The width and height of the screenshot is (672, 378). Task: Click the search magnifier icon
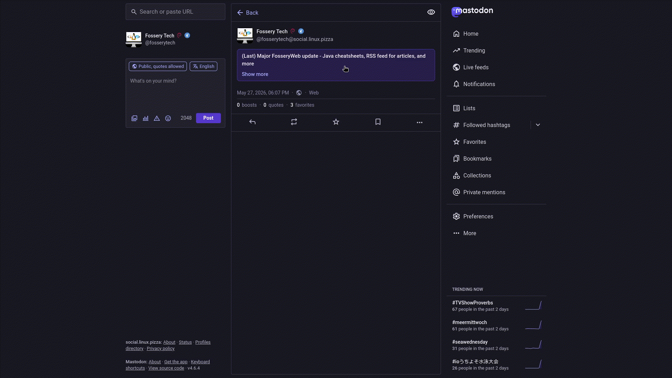tap(134, 12)
